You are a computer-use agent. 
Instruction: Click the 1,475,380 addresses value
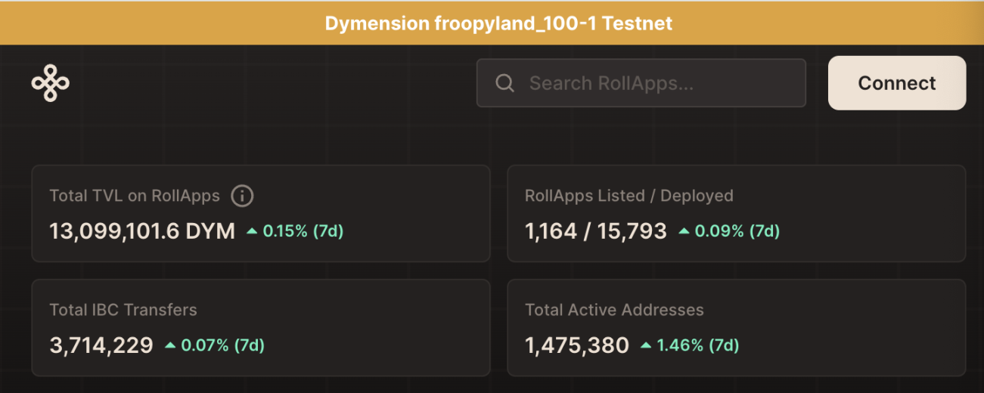[x=576, y=346]
